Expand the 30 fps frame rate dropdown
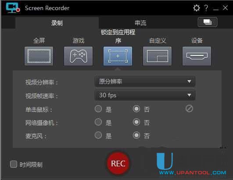This screenshot has height=180, width=233. pos(145,95)
